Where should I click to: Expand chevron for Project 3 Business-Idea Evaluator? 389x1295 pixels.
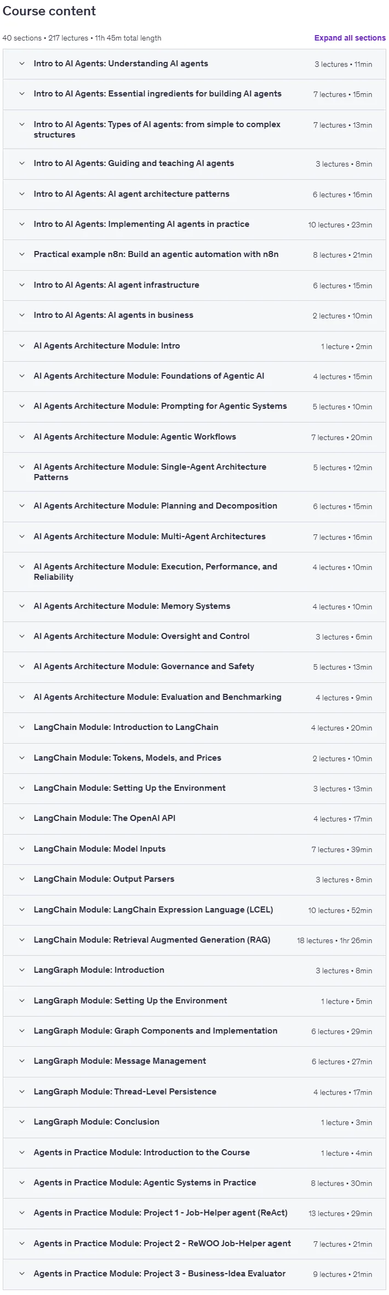22,1274
